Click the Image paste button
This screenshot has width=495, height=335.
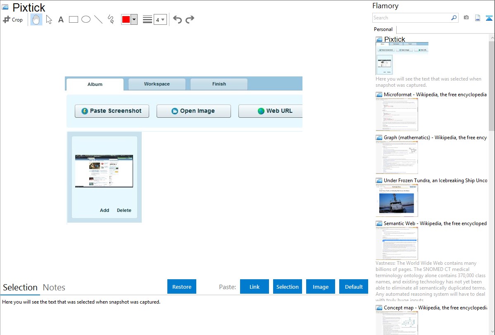(x=320, y=287)
